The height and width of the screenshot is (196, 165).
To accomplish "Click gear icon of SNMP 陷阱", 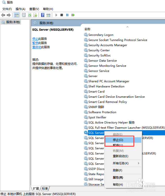I will (86, 107).
